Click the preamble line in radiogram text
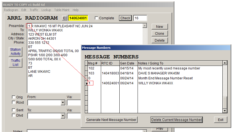 (x=61, y=26)
